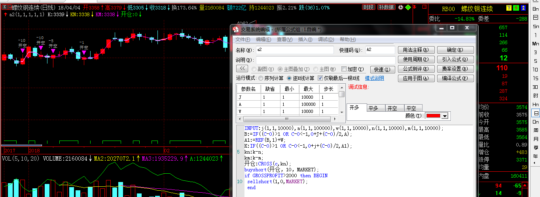
Task: Click the parameter table scroll up arrow
Action: click(341, 88)
